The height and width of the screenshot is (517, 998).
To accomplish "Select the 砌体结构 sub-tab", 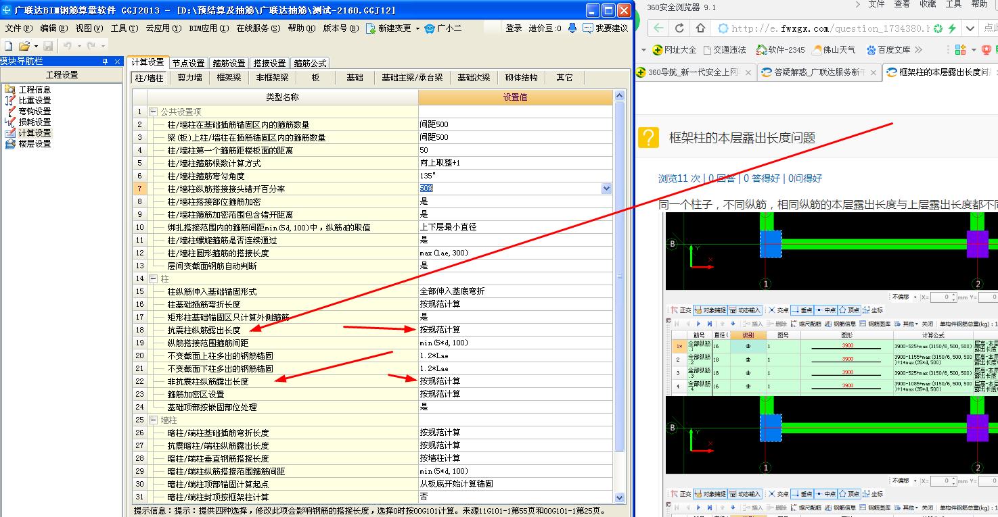I will pos(521,78).
